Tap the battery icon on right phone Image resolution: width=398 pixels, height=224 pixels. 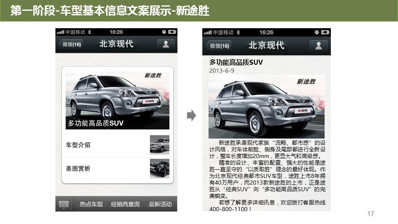coord(325,32)
